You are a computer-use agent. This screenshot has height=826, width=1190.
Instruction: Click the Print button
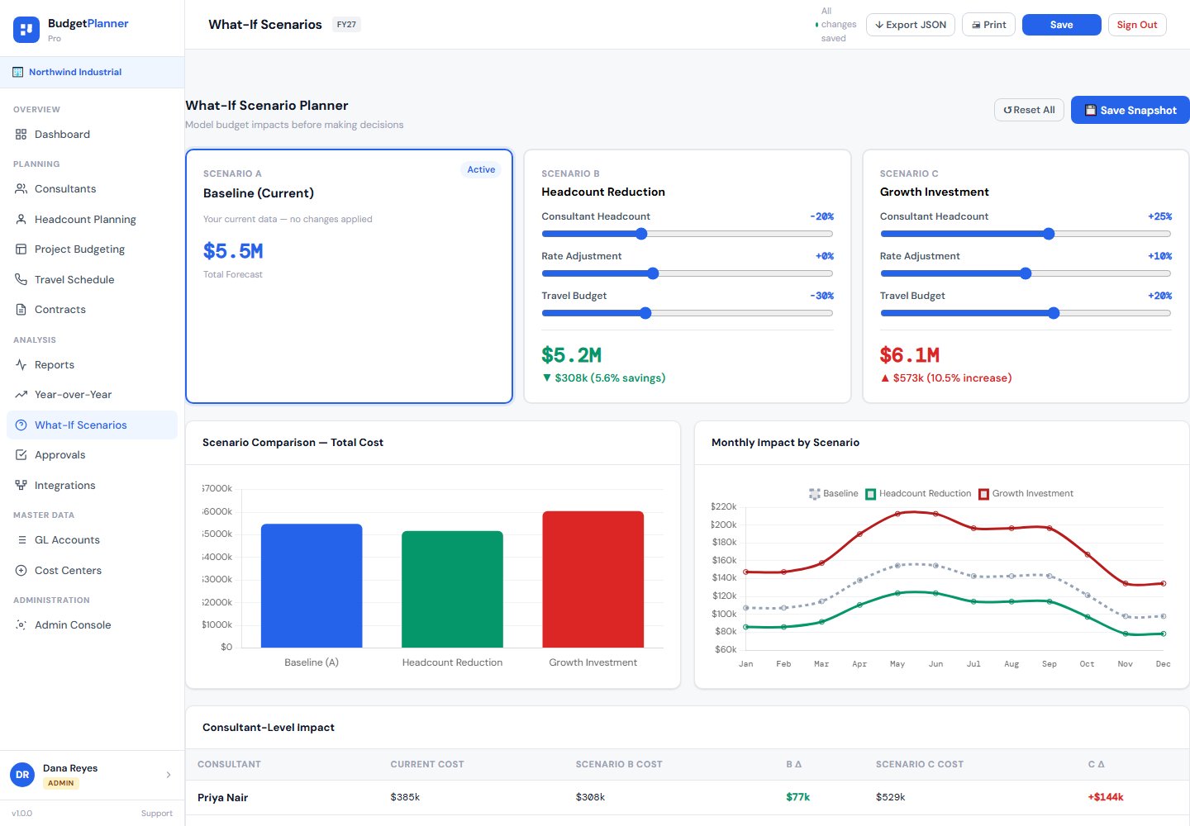[x=988, y=25]
